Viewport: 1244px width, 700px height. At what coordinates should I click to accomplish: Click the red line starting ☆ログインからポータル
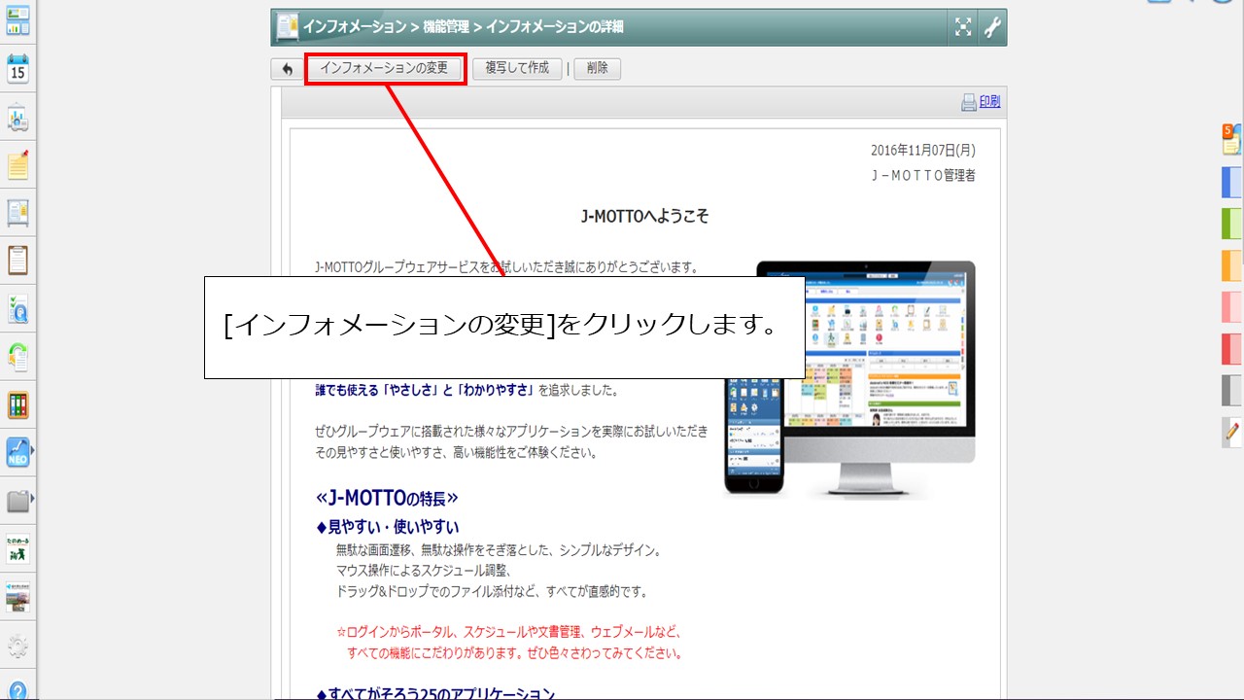click(509, 631)
